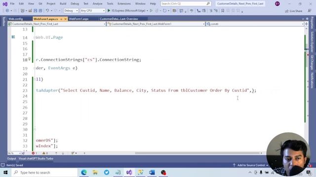316x177 pixels.
Task: Open the Debug menu
Action: [75, 3]
